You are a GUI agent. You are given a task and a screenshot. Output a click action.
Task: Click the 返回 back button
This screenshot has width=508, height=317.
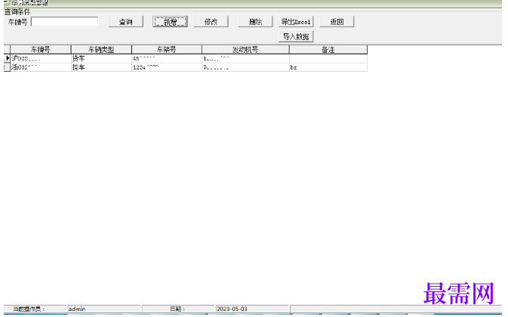click(337, 22)
